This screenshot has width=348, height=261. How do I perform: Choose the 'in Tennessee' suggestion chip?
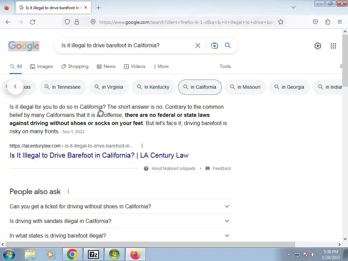[63, 87]
